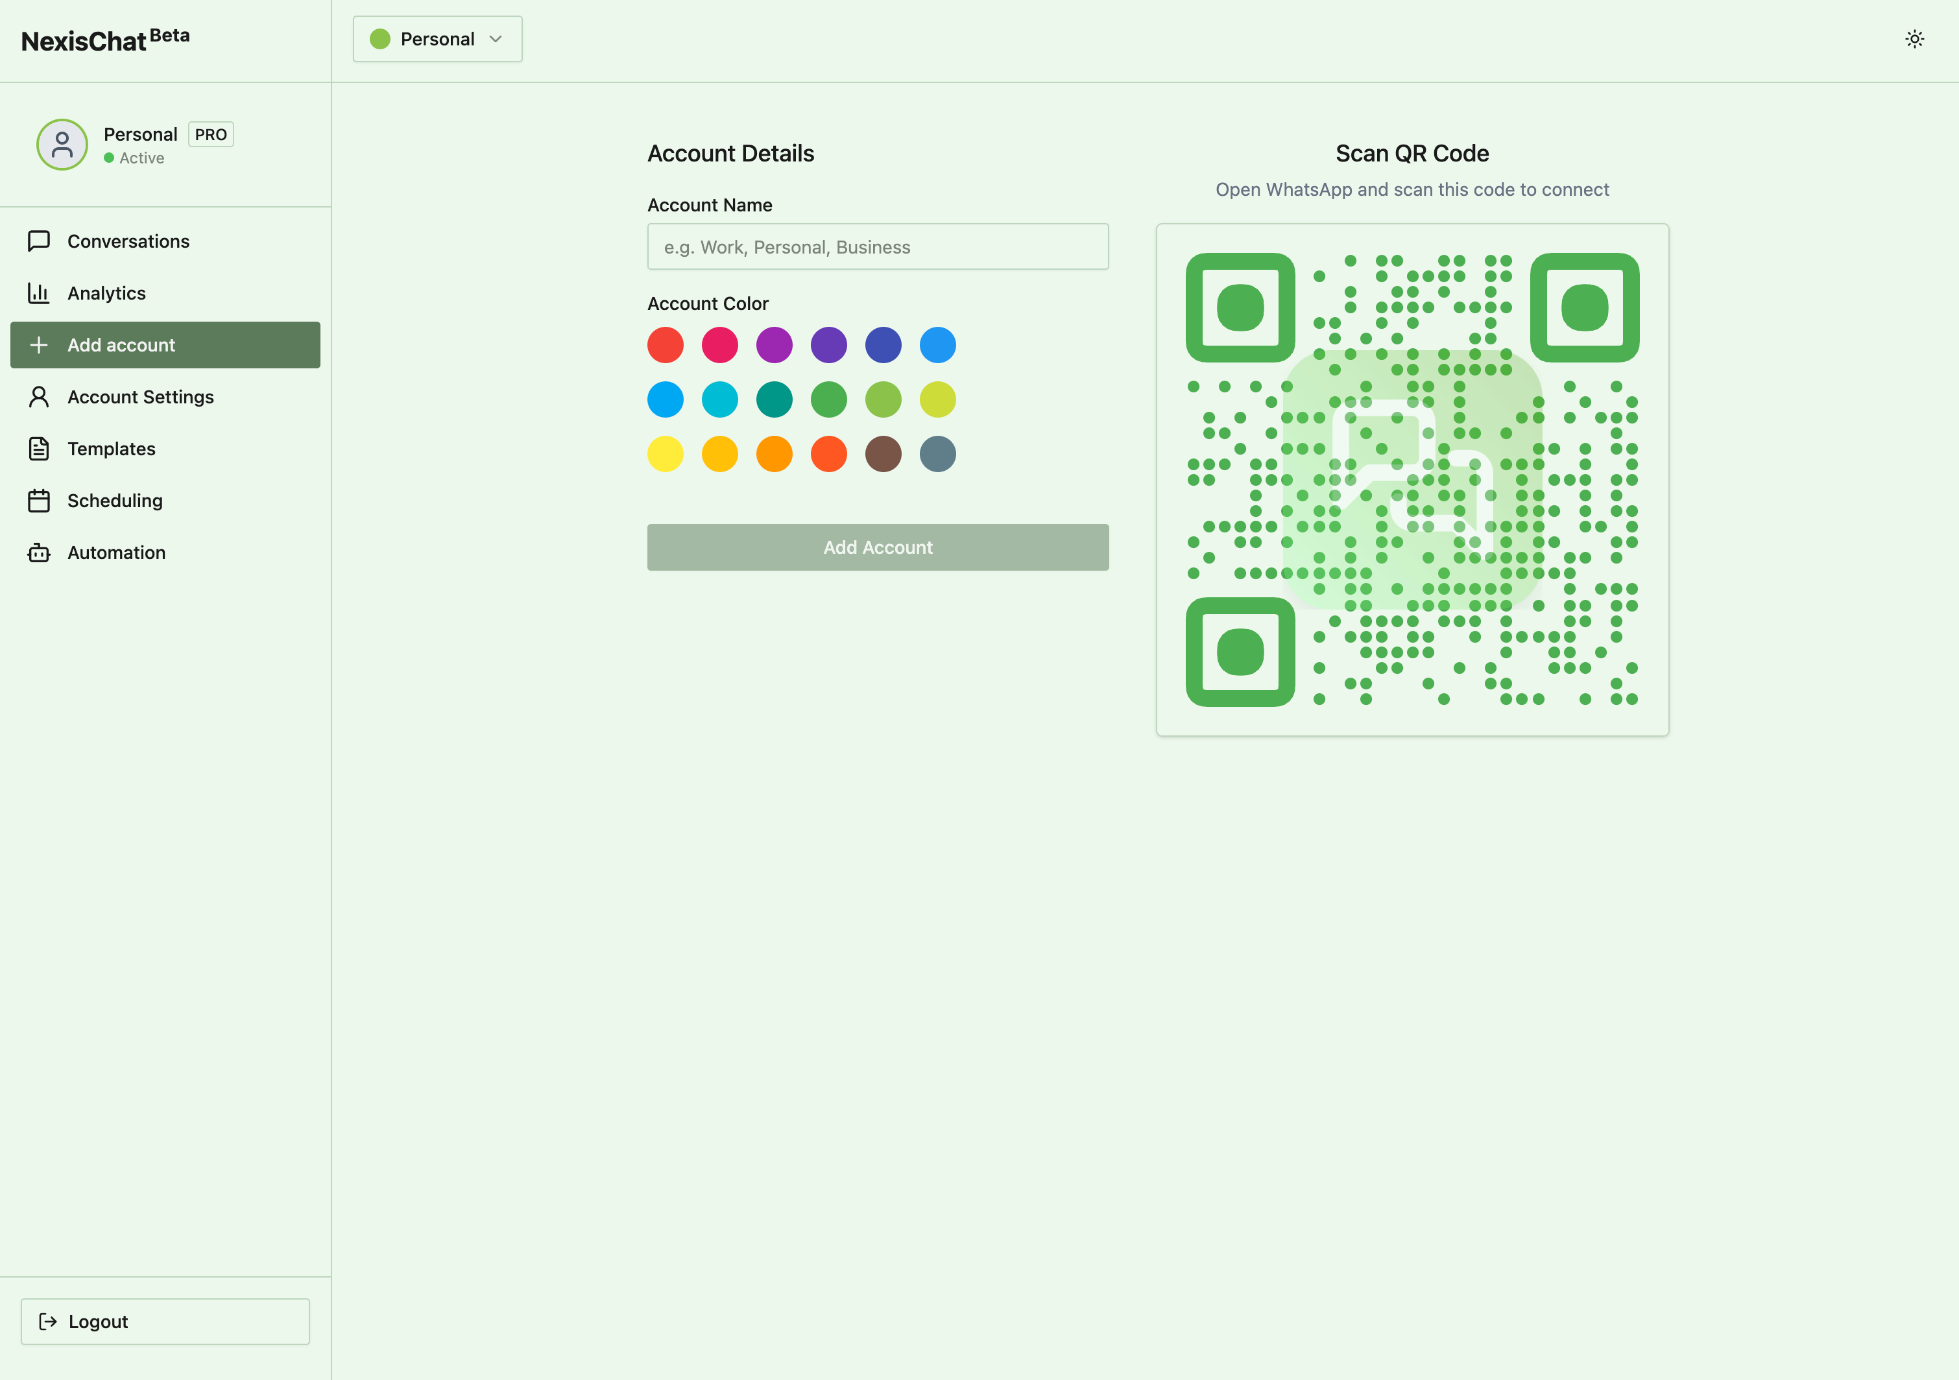Viewport: 1959px width, 1380px height.
Task: Click the Logout arrow icon
Action: point(48,1321)
